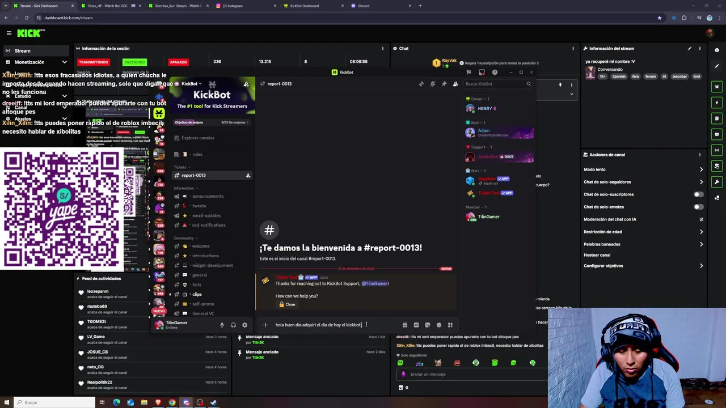This screenshot has width=726, height=408.
Task: Open options menu of Información de la sesión
Action: point(383,48)
